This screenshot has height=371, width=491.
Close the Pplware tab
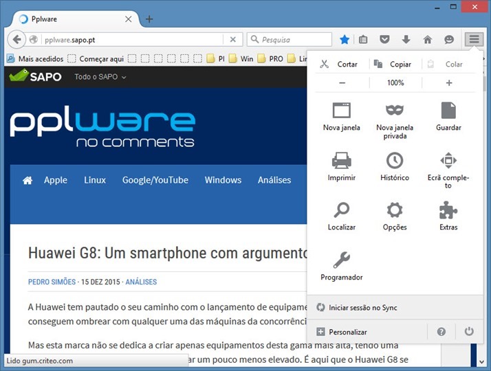pos(128,19)
